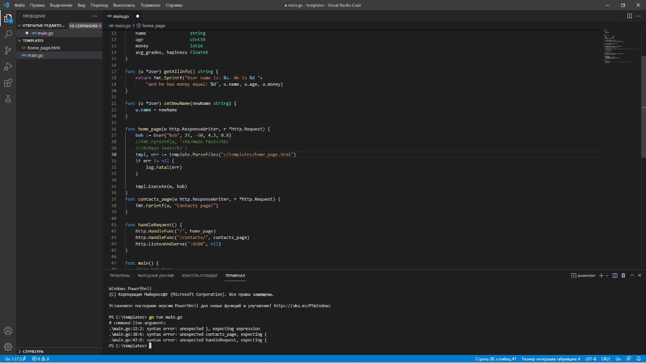Maximize the terminal panel with chevron
Image resolution: width=646 pixels, height=363 pixels.
(632, 276)
